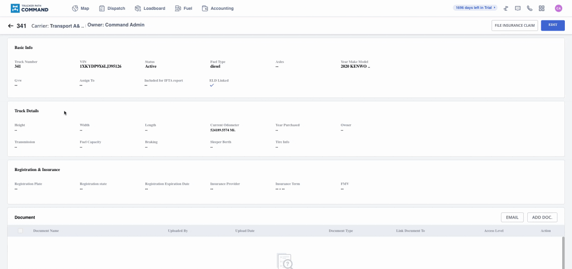Expand the trial days remaining badge
Screen dimensions: 572x269
(x=475, y=8)
